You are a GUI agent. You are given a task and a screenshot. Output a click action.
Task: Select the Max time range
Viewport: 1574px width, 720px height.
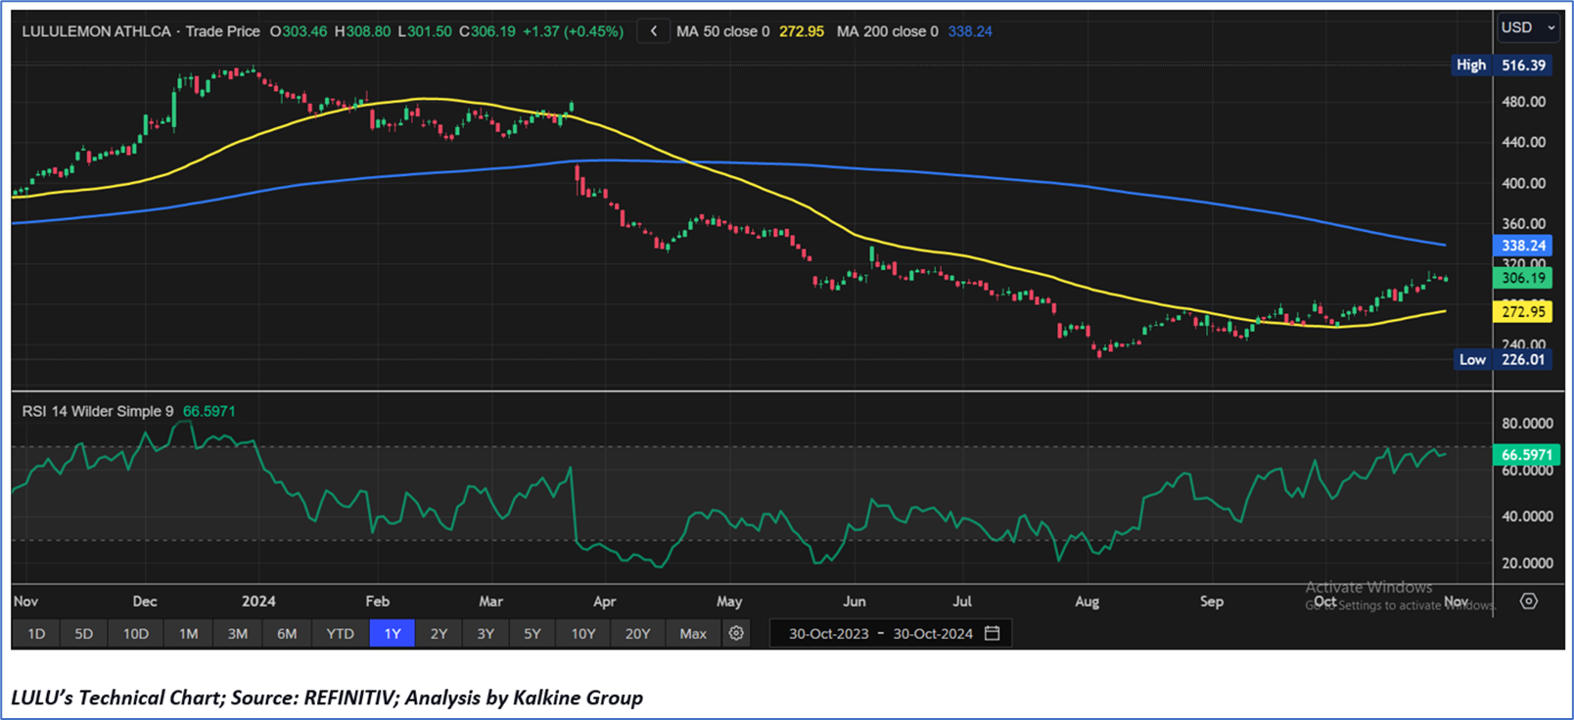693,634
